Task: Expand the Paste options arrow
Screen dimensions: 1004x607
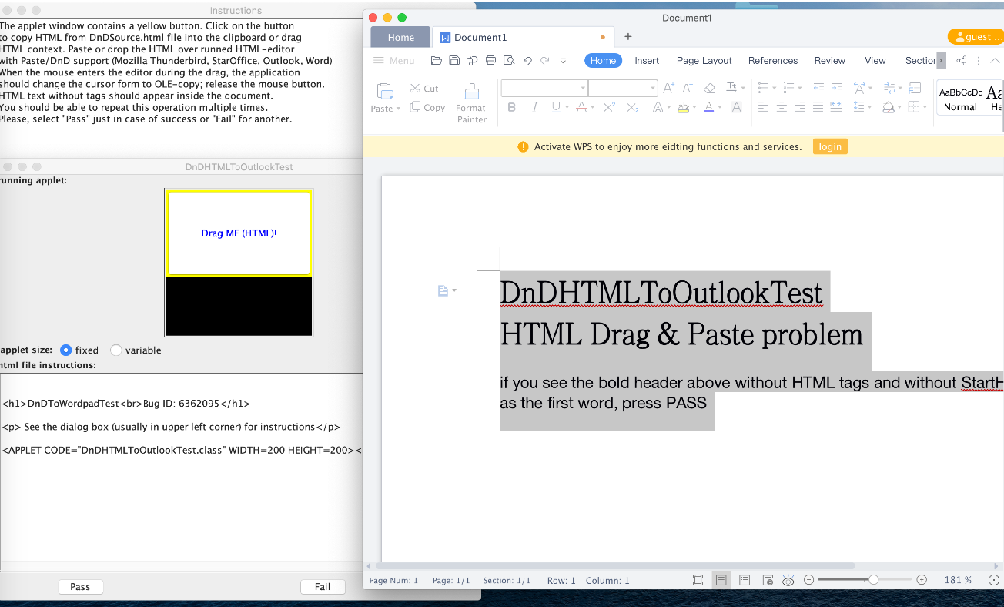Action: click(398, 109)
